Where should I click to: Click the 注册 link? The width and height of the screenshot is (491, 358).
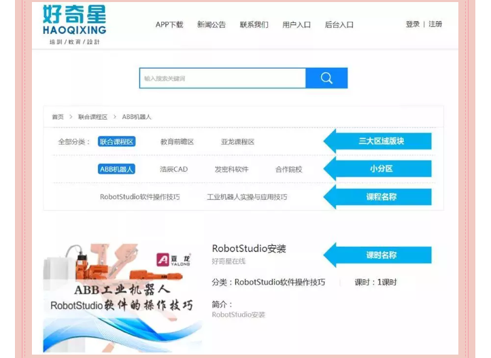[435, 24]
